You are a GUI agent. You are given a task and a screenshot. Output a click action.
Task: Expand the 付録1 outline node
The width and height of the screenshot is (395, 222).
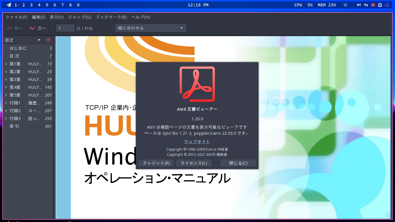coord(6,103)
